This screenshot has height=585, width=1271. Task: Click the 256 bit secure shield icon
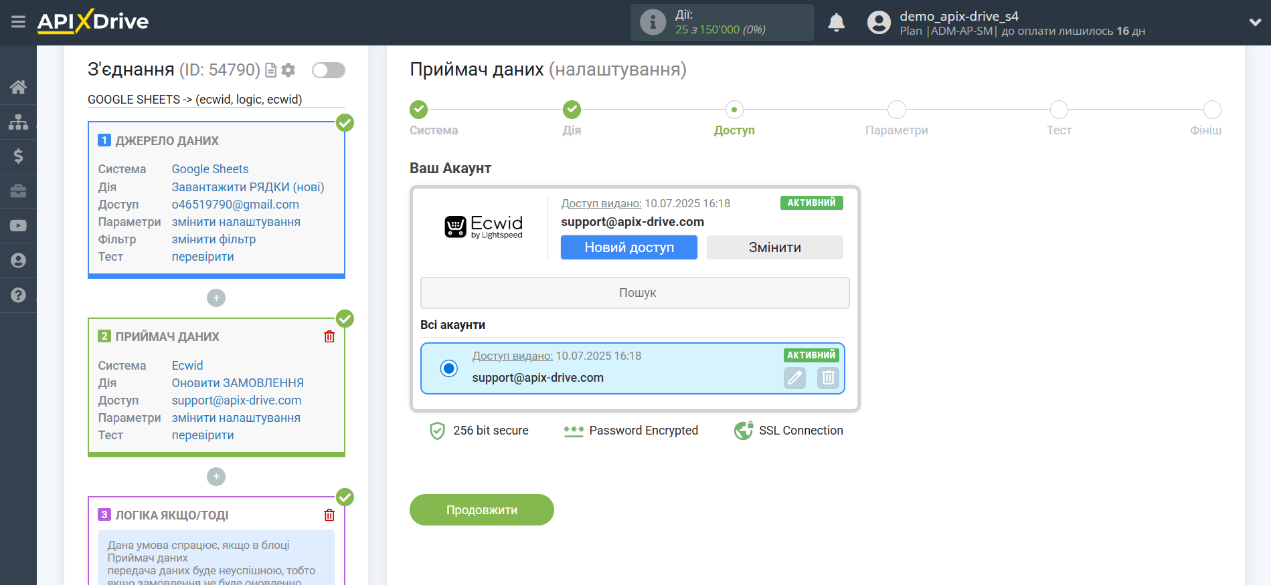437,431
